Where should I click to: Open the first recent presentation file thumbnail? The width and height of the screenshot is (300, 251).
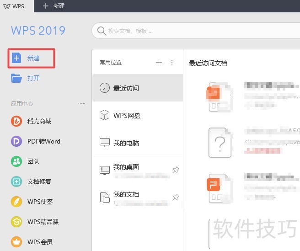click(220, 97)
